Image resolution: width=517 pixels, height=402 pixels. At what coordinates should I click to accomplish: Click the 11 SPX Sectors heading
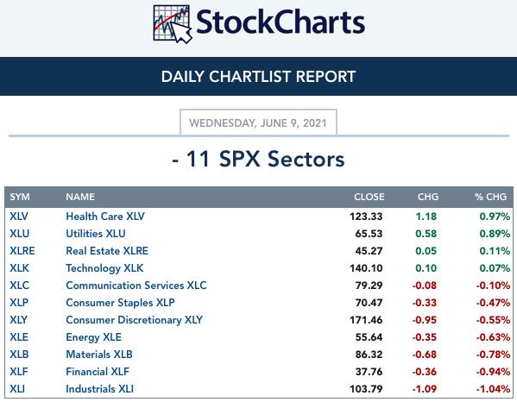[258, 159]
